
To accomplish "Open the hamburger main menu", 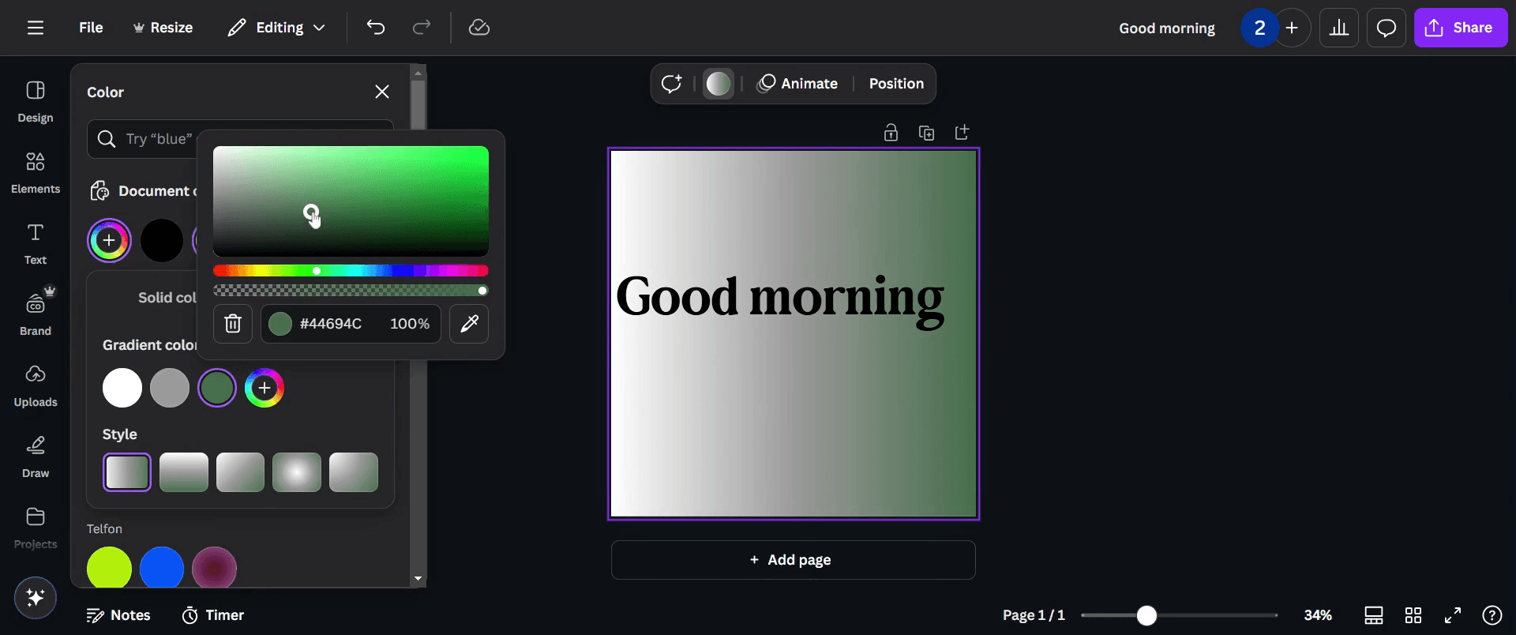I will pyautogui.click(x=36, y=28).
